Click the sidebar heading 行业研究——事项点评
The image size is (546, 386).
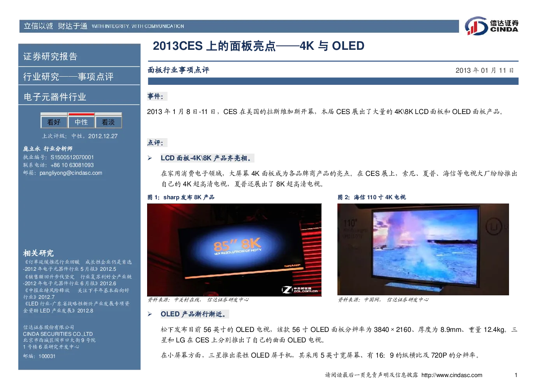[x=68, y=77]
